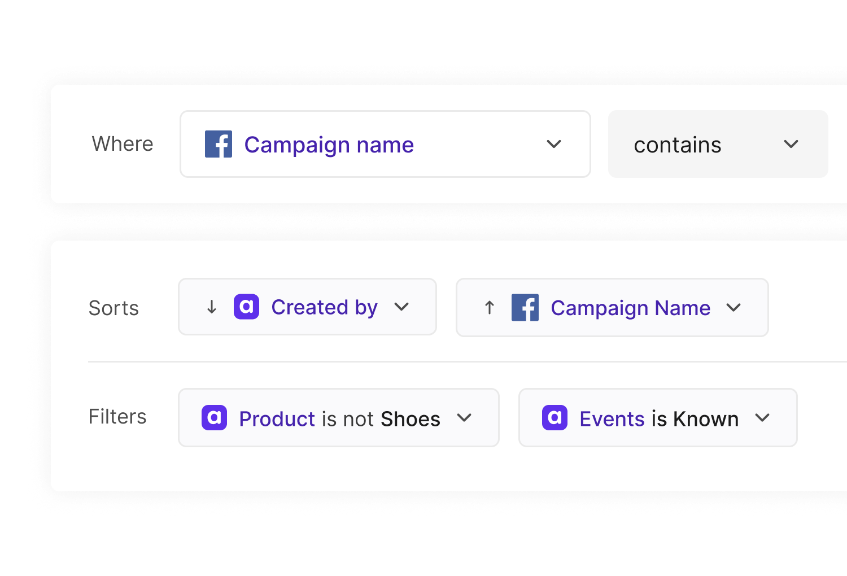
Task: Click the Shoes value in Product filter
Action: tap(410, 419)
